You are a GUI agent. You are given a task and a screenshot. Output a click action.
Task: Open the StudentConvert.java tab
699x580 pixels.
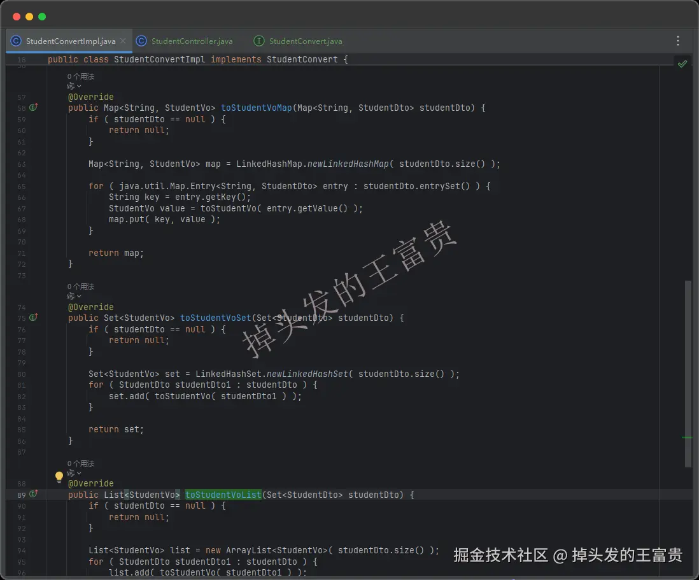306,41
